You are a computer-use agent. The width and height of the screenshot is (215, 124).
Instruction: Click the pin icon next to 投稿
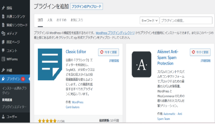tap(3, 8)
